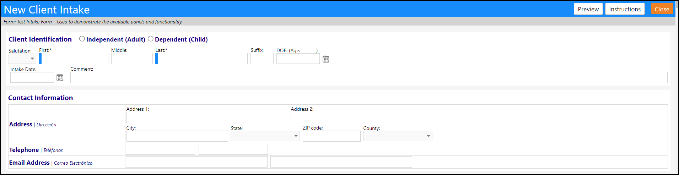Focus the first Email Address field
The height and width of the screenshot is (175, 679).
coord(196,162)
